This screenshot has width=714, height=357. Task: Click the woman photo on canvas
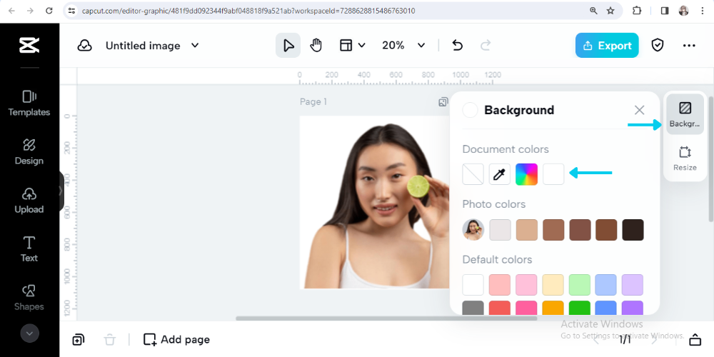point(375,202)
